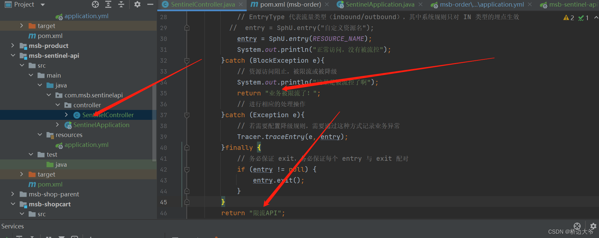Open msb-order application.yml tab
Image resolution: width=599 pixels, height=238 pixels.
coord(478,5)
